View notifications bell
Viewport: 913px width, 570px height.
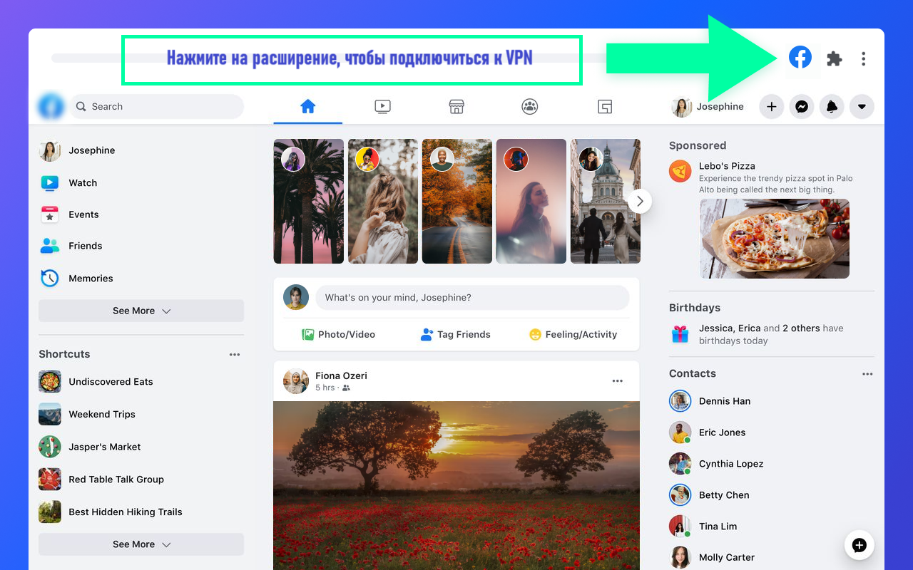(831, 106)
